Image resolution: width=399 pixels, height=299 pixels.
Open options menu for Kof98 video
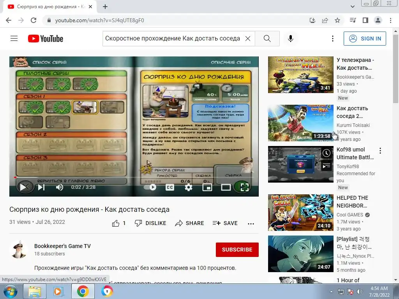pos(380,151)
